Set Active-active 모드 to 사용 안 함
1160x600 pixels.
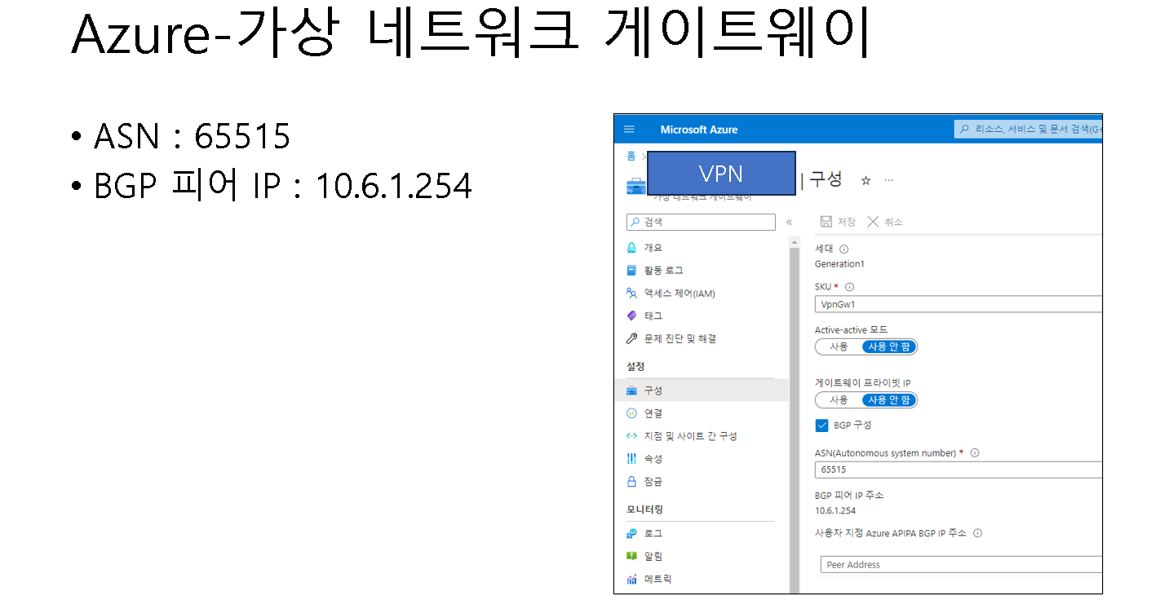tap(889, 346)
